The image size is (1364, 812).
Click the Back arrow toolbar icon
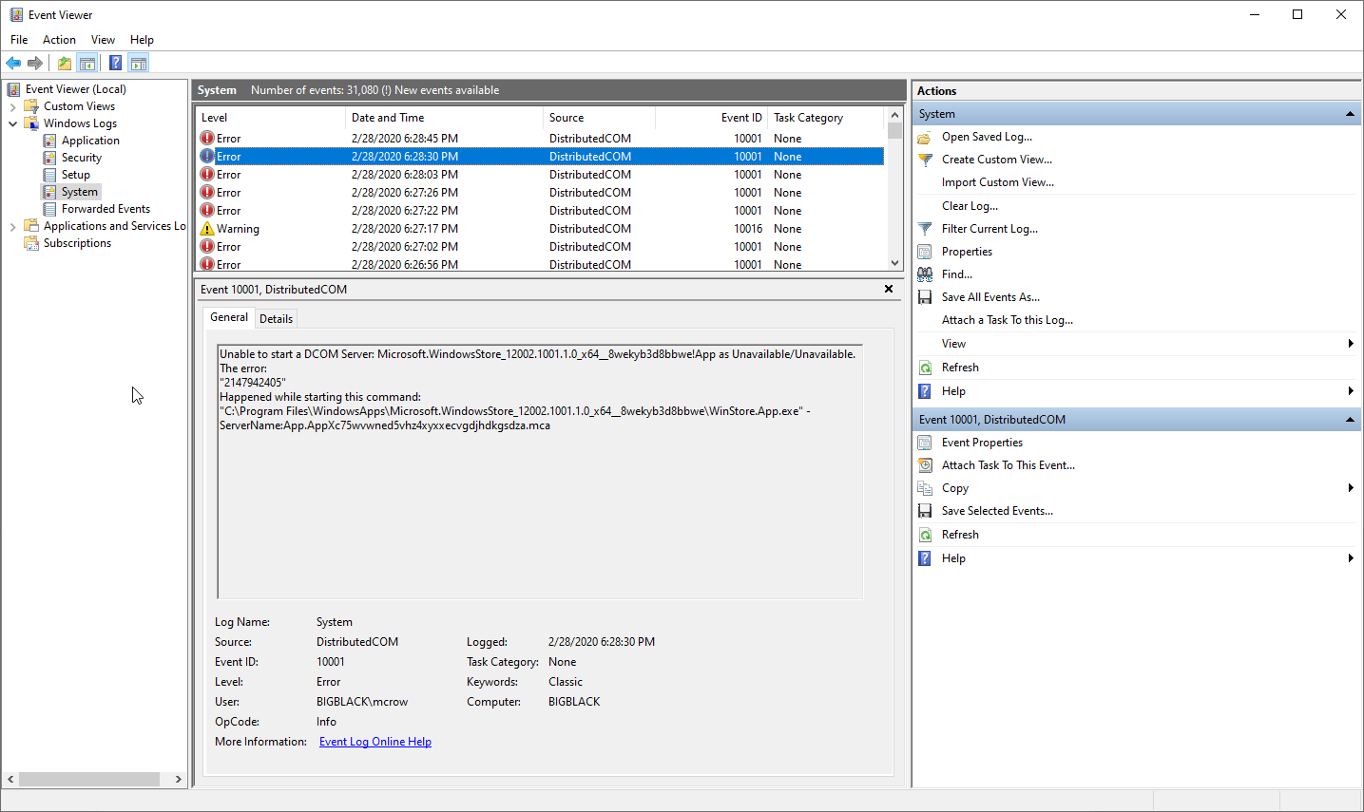coord(13,64)
